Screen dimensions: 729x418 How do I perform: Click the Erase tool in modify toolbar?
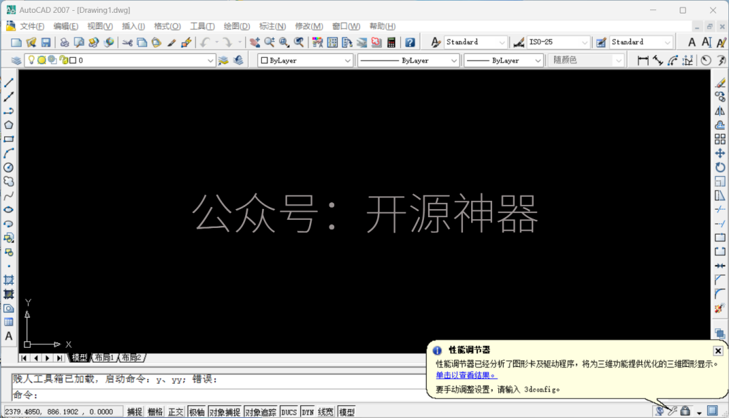[720, 83]
